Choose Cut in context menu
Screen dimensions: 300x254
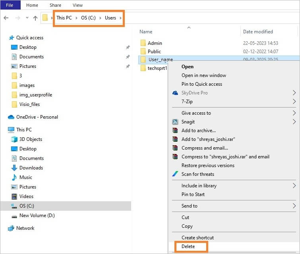pyautogui.click(x=186, y=217)
